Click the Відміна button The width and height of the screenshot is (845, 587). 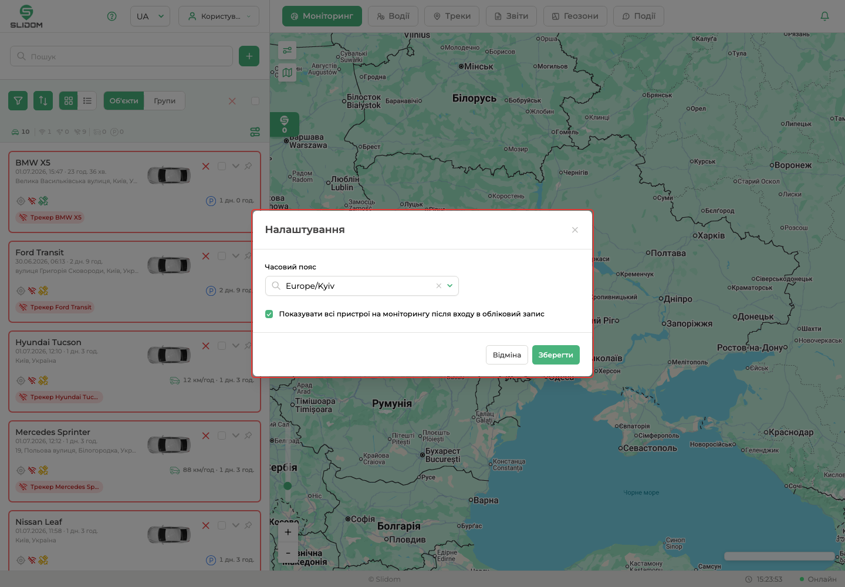507,355
